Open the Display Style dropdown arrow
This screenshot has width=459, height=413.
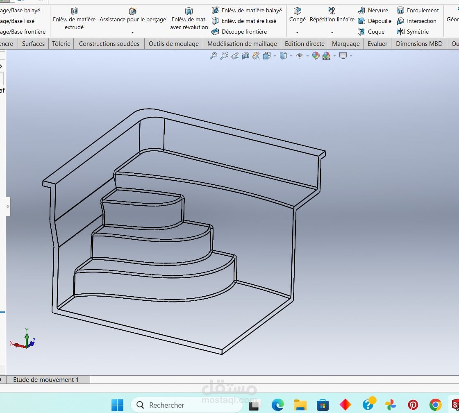tap(291, 56)
